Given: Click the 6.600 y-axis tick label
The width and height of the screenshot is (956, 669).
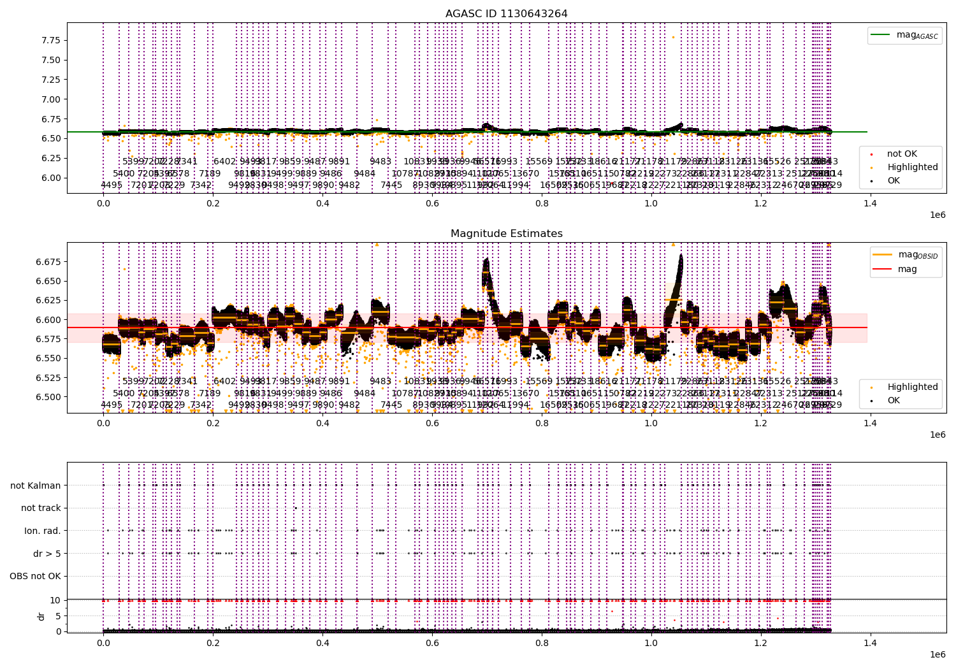Looking at the screenshot, I should (48, 320).
